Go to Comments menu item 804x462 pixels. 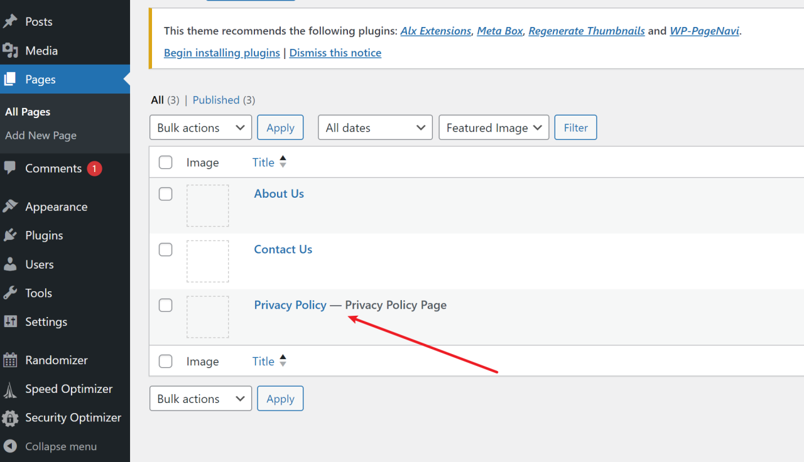click(x=53, y=168)
